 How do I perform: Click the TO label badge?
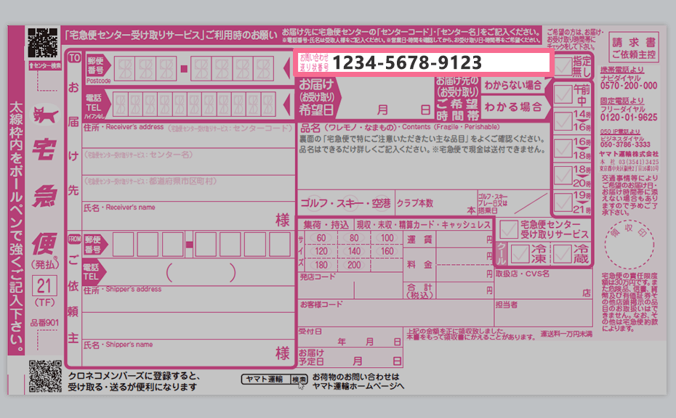pos(73,58)
